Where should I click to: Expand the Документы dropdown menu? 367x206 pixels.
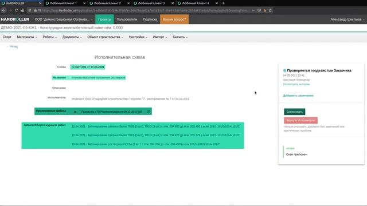[72, 37]
